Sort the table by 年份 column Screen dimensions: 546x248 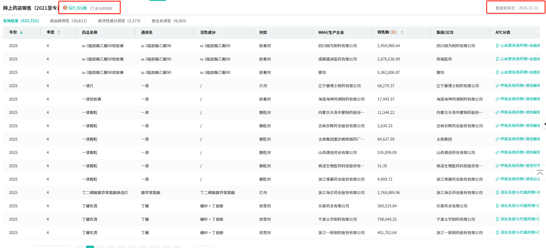pyautogui.click(x=21, y=32)
